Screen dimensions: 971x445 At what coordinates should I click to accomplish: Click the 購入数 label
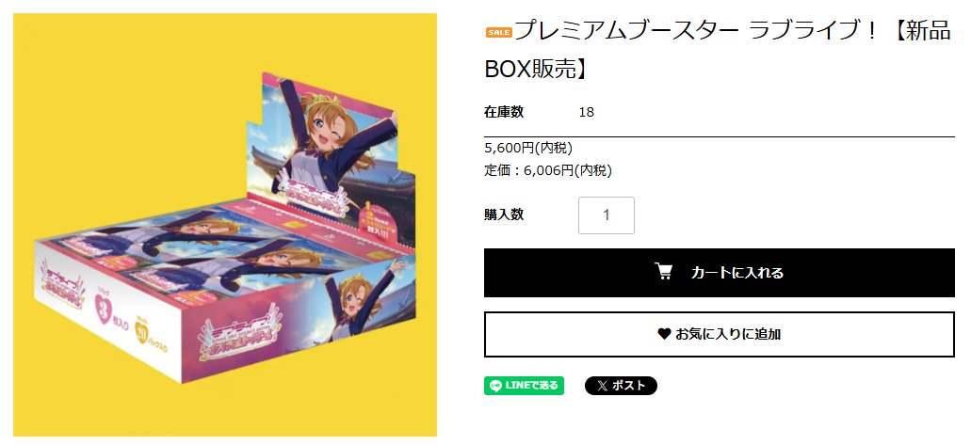coord(504,215)
